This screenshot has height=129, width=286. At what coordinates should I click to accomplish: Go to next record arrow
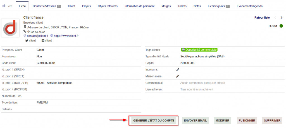282,18
